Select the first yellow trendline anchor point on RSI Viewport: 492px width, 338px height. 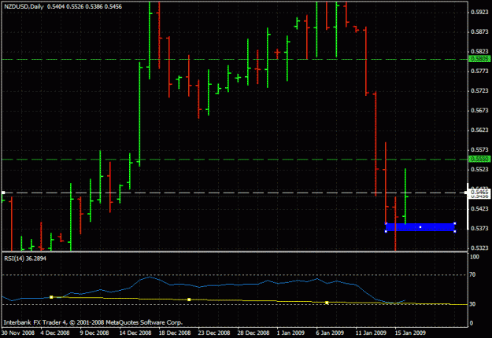(51, 297)
